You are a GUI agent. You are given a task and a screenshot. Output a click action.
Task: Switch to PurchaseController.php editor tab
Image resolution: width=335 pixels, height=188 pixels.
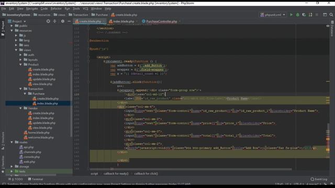click(162, 21)
